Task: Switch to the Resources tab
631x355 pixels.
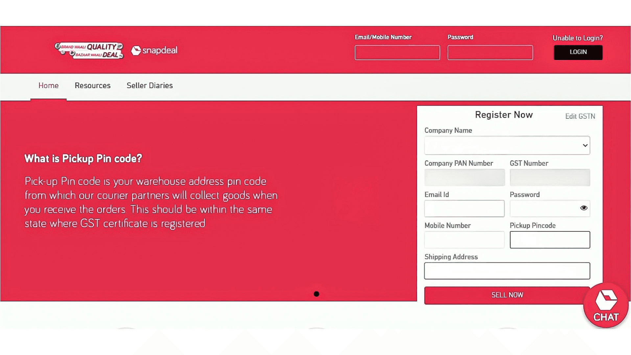Action: pos(92,85)
